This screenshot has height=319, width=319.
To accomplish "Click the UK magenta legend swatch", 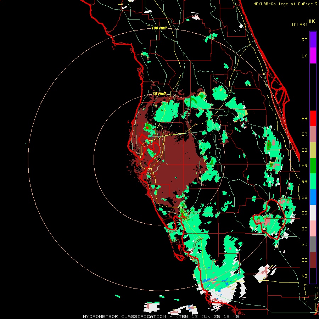I will pyautogui.click(x=313, y=56).
